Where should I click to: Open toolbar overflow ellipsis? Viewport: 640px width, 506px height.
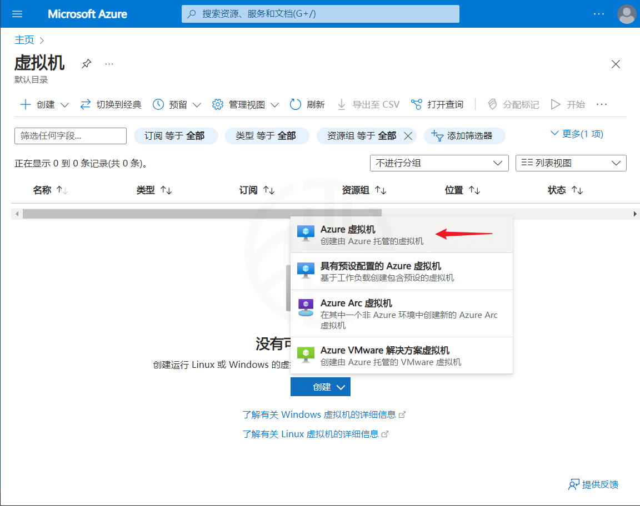click(x=602, y=105)
